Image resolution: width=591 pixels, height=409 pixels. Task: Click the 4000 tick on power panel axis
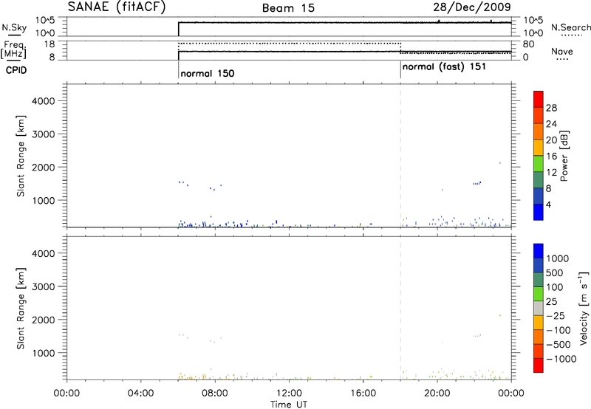click(43, 101)
